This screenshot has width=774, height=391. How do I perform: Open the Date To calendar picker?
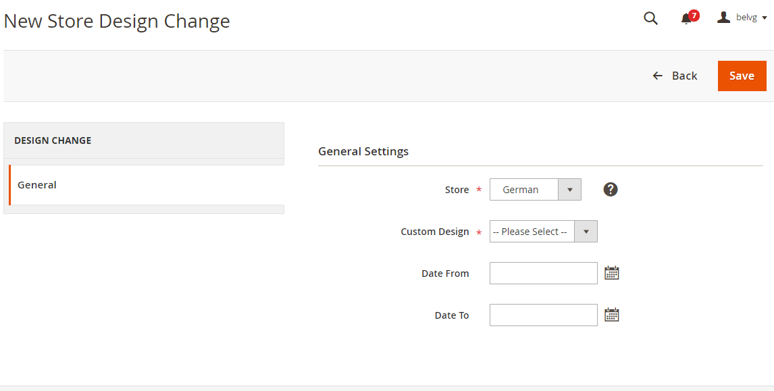[x=612, y=314]
